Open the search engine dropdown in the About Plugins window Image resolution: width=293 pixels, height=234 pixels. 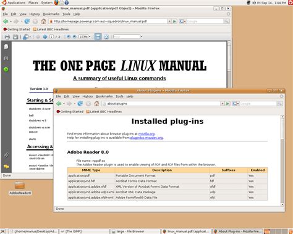[x=238, y=104]
